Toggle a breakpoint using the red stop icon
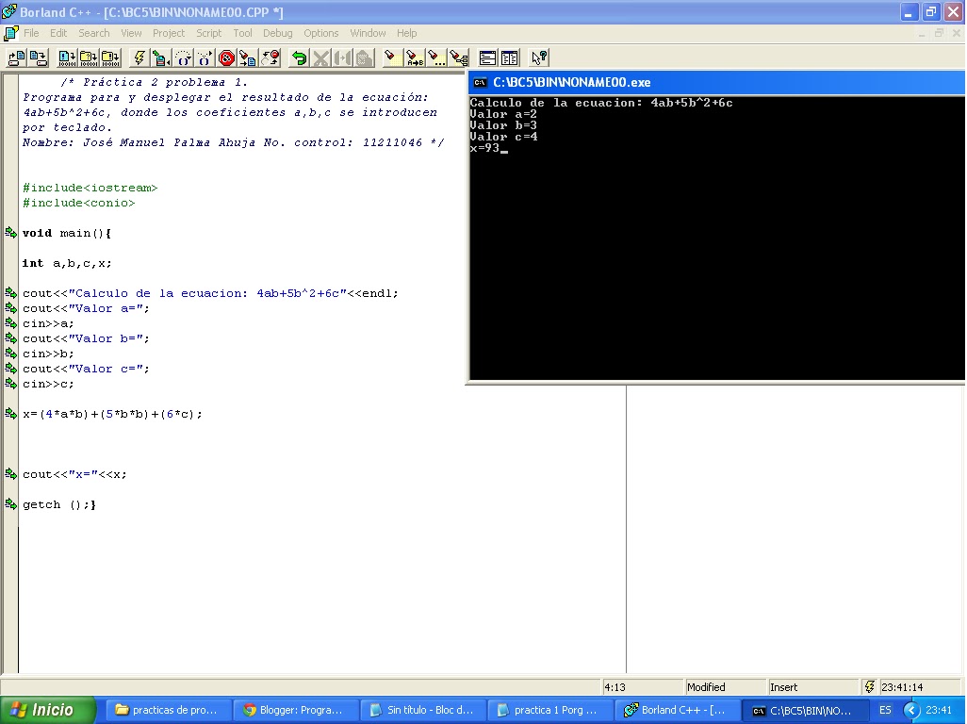Image resolution: width=967 pixels, height=724 pixels. (x=224, y=57)
